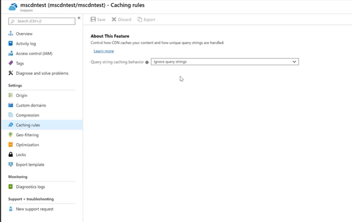Click the Origin list icon

click(10, 95)
